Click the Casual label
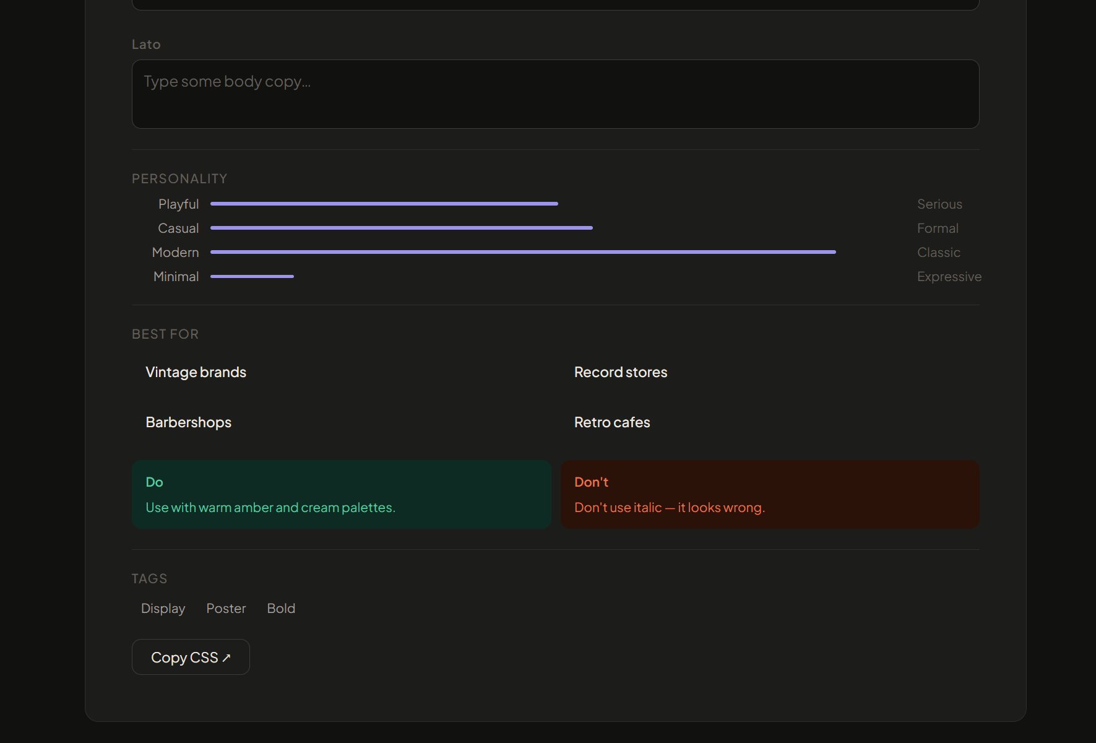This screenshot has height=743, width=1096. 178,228
